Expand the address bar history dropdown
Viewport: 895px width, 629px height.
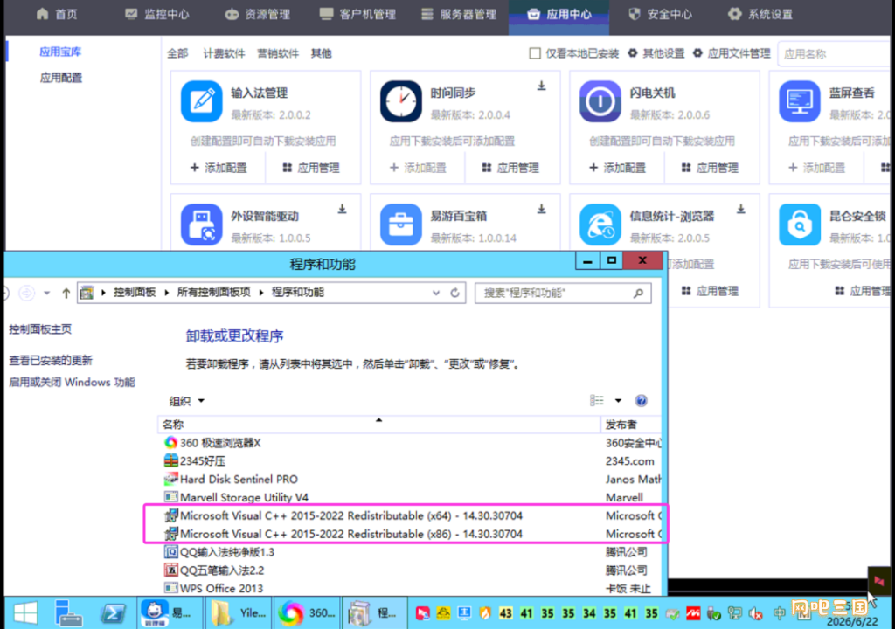(x=436, y=293)
